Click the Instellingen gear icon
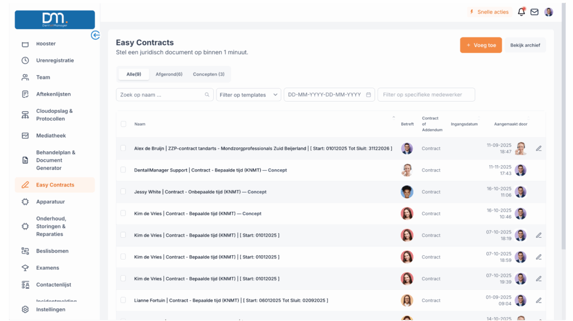Viewport: 573px width, 321px height. point(25,309)
